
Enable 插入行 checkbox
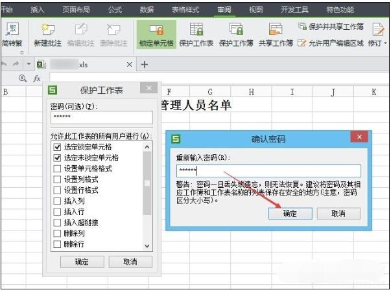pyautogui.click(x=57, y=212)
